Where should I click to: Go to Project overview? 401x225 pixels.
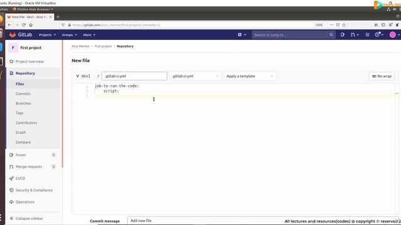tap(29, 61)
